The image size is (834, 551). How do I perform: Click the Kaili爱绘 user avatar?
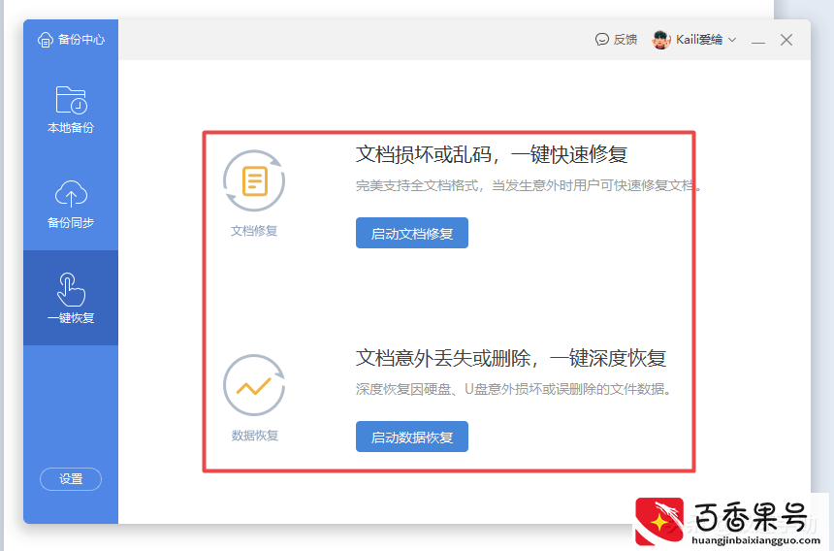[x=661, y=40]
